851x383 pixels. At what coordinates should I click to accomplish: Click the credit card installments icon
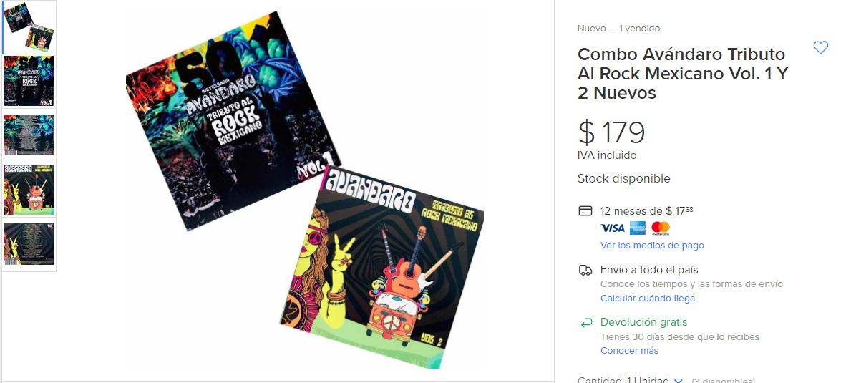pos(585,211)
